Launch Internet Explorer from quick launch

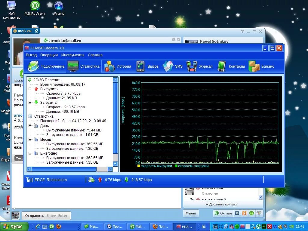(x=38, y=227)
